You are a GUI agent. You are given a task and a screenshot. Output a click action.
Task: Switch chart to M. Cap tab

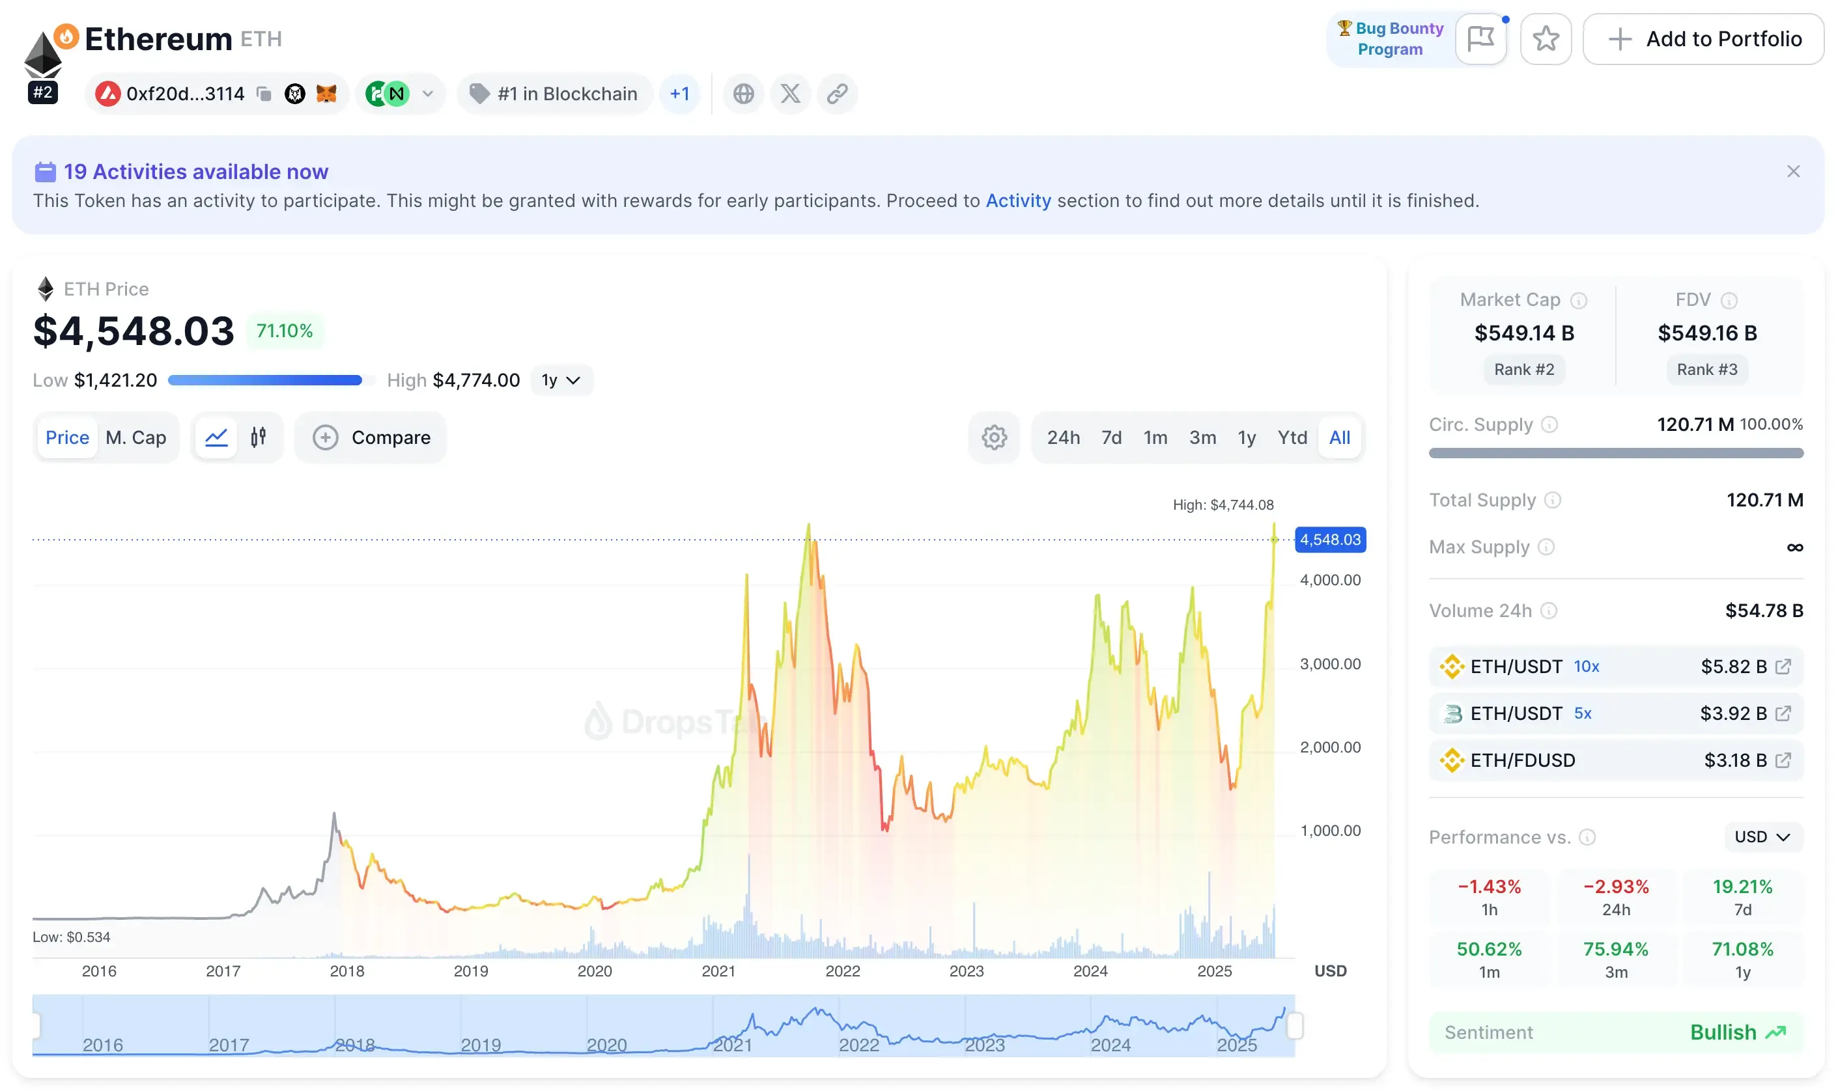click(135, 437)
